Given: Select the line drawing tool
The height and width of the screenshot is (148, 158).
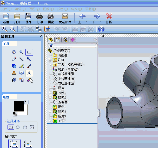Looking at the screenshot, I should (22, 59).
